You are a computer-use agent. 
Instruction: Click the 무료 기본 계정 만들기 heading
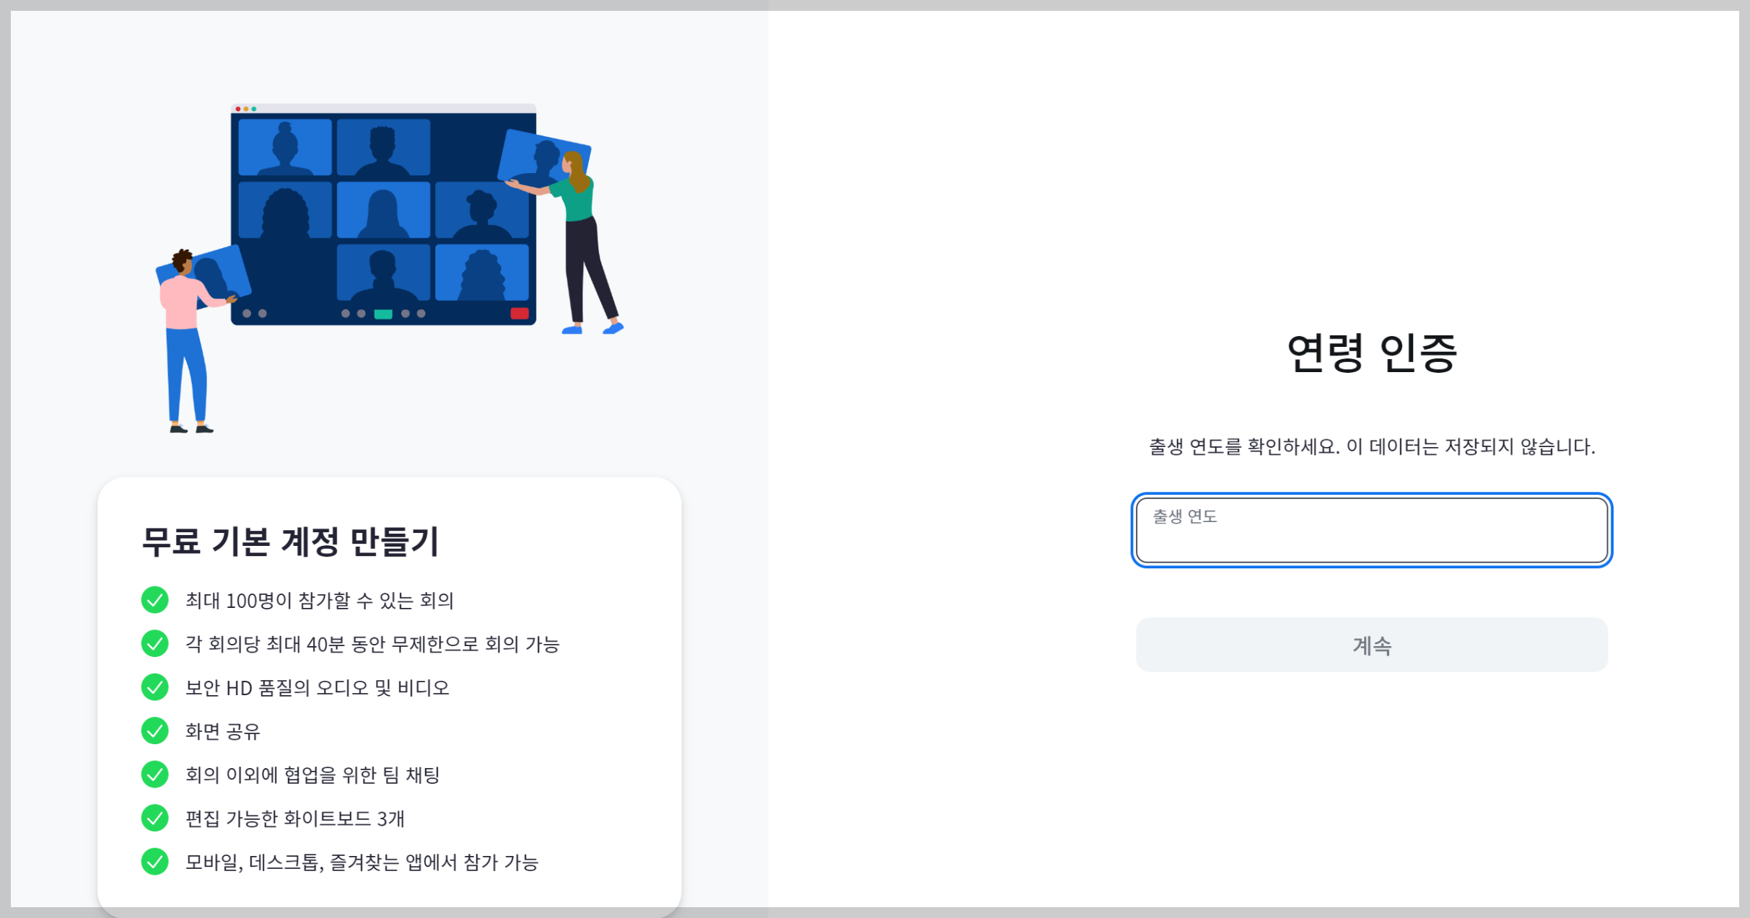290,542
